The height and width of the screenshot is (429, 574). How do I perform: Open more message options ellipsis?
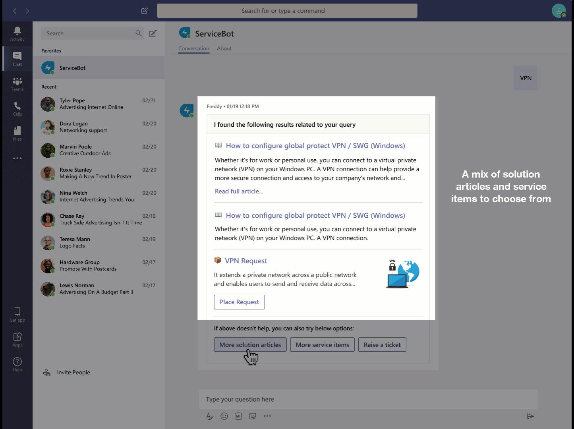[267, 416]
